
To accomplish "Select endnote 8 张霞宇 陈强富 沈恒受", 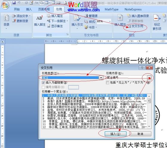I will [x=94, y=115].
